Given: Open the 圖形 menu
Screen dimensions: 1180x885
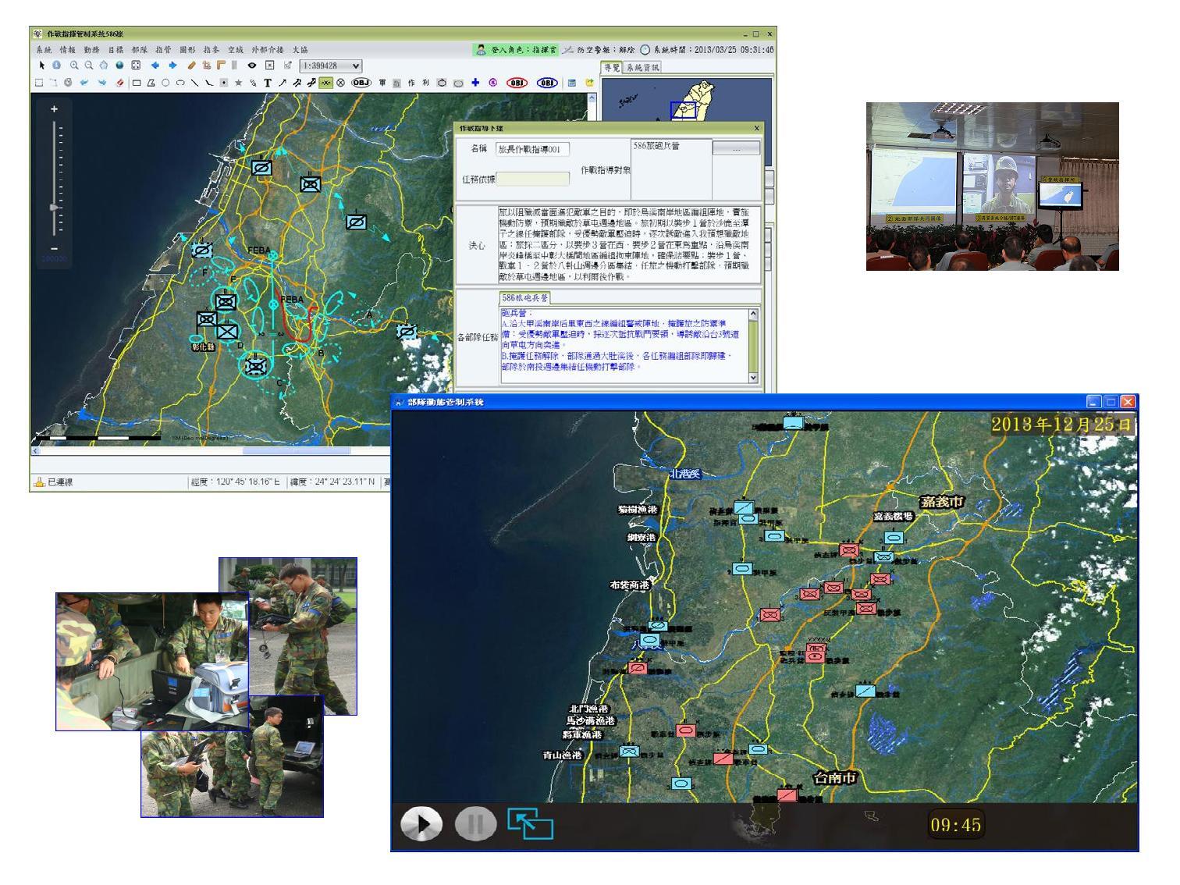Looking at the screenshot, I should [x=187, y=50].
